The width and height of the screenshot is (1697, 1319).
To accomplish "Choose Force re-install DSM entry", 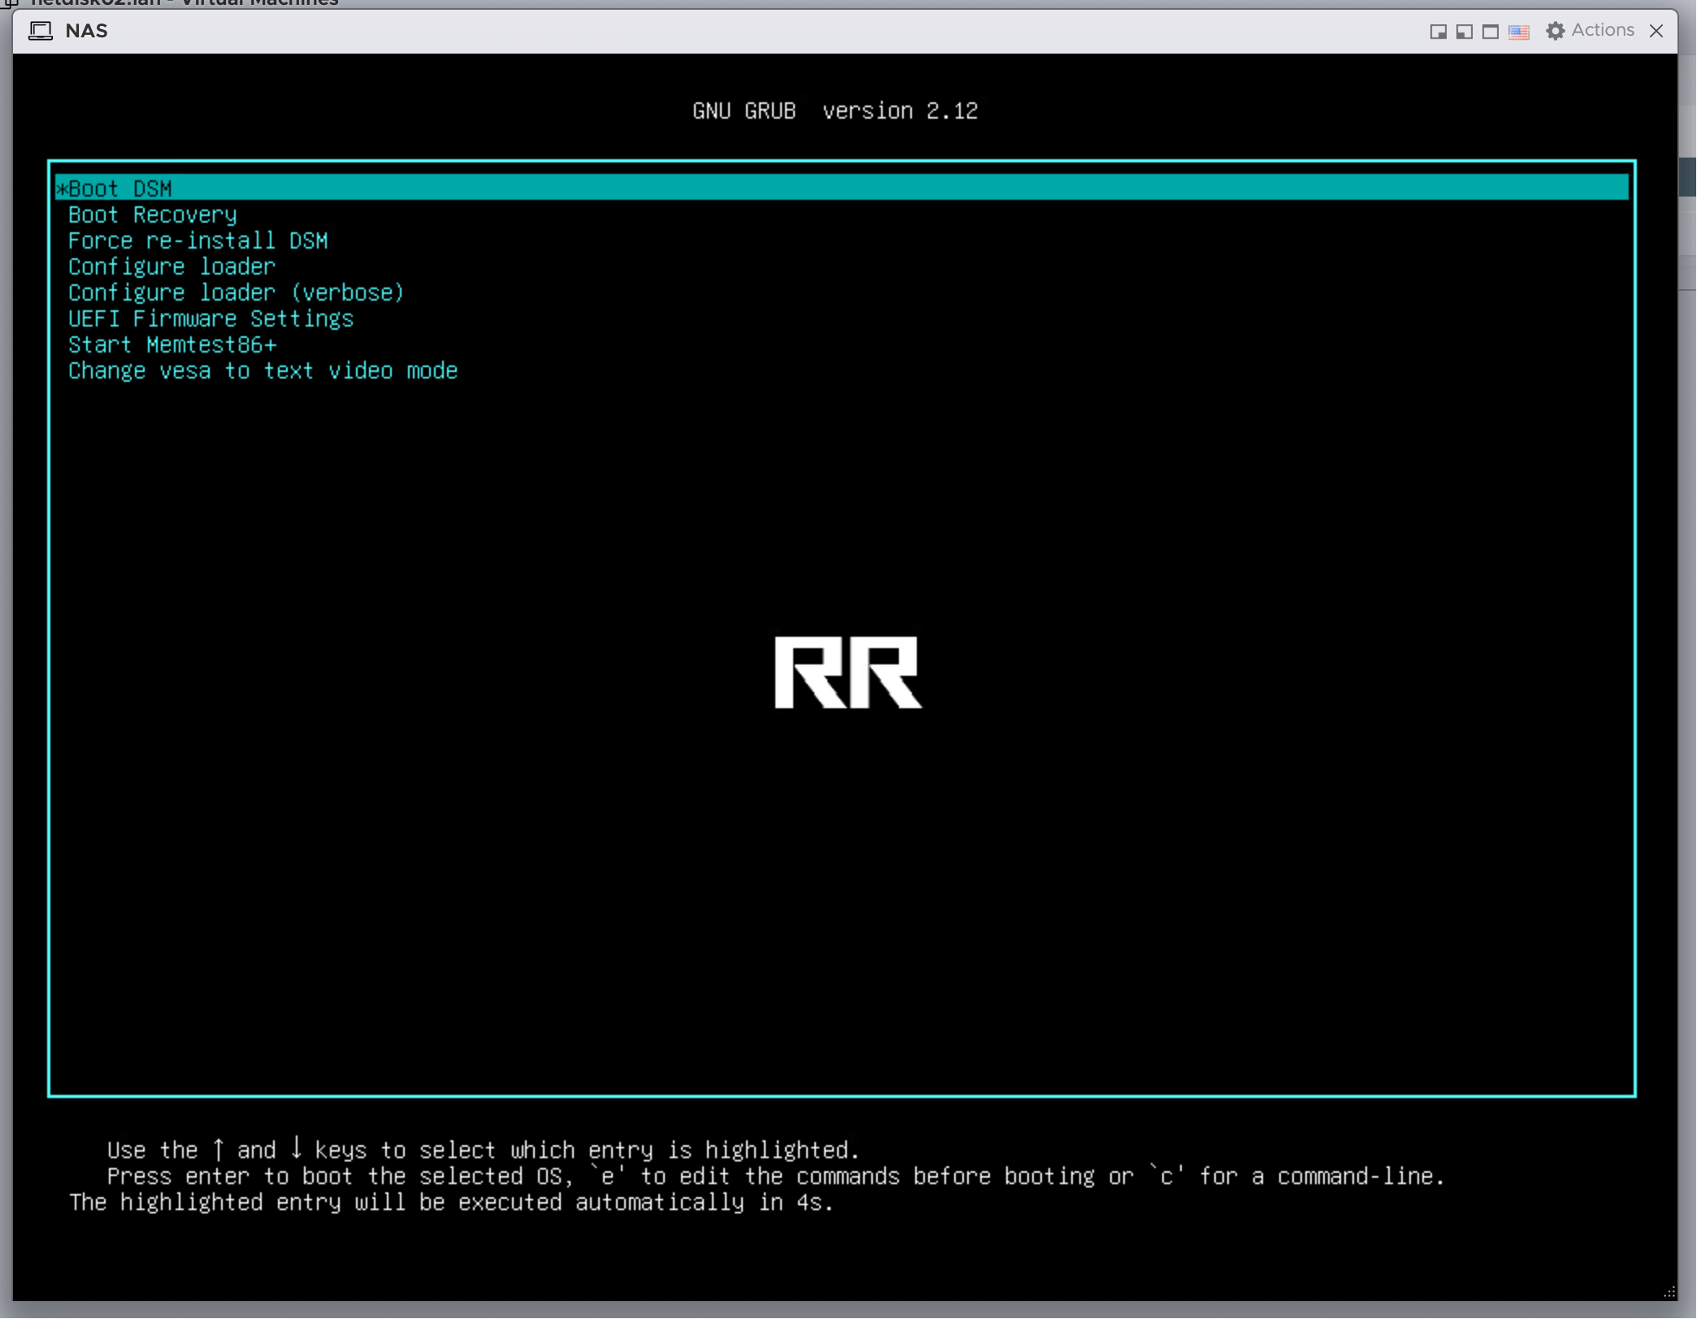I will (x=198, y=241).
